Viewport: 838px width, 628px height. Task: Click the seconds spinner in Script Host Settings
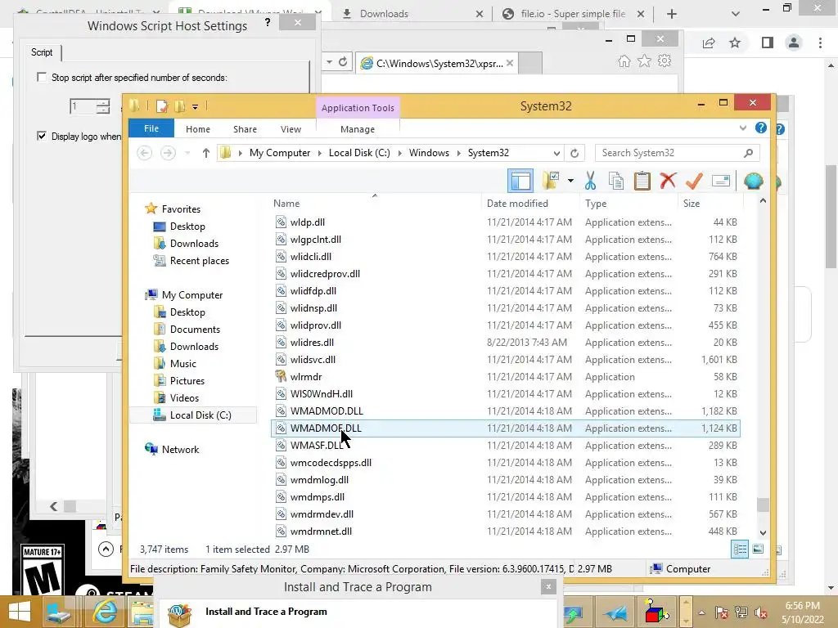103,106
